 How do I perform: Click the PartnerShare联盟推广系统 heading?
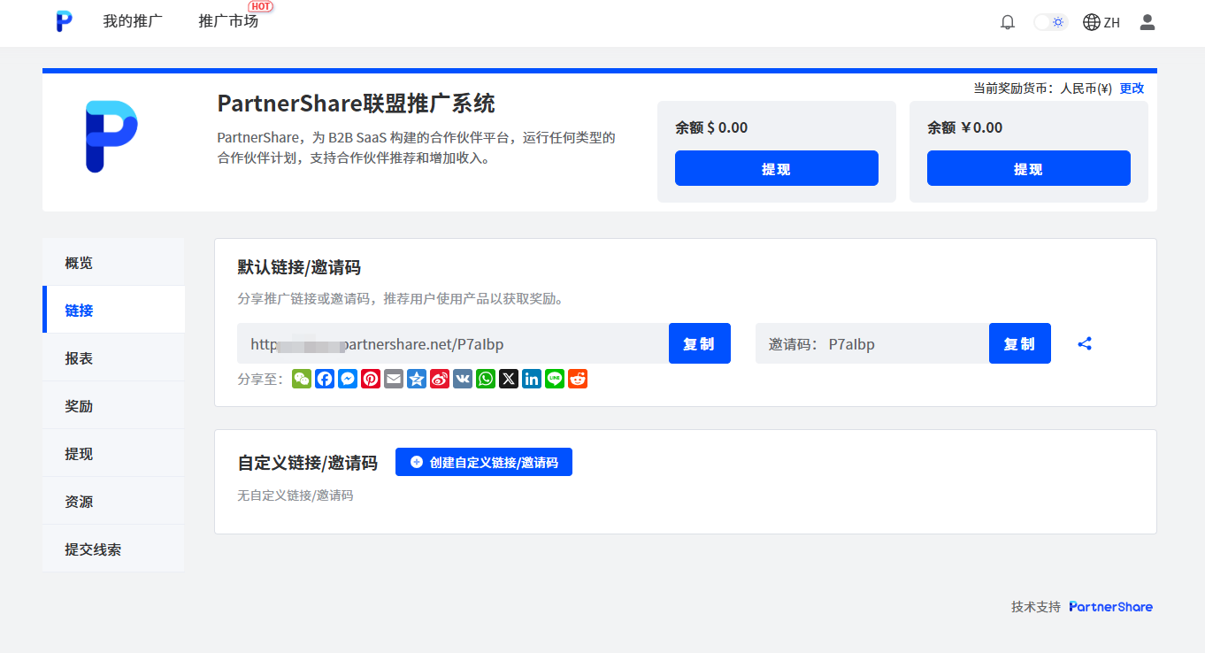[356, 104]
